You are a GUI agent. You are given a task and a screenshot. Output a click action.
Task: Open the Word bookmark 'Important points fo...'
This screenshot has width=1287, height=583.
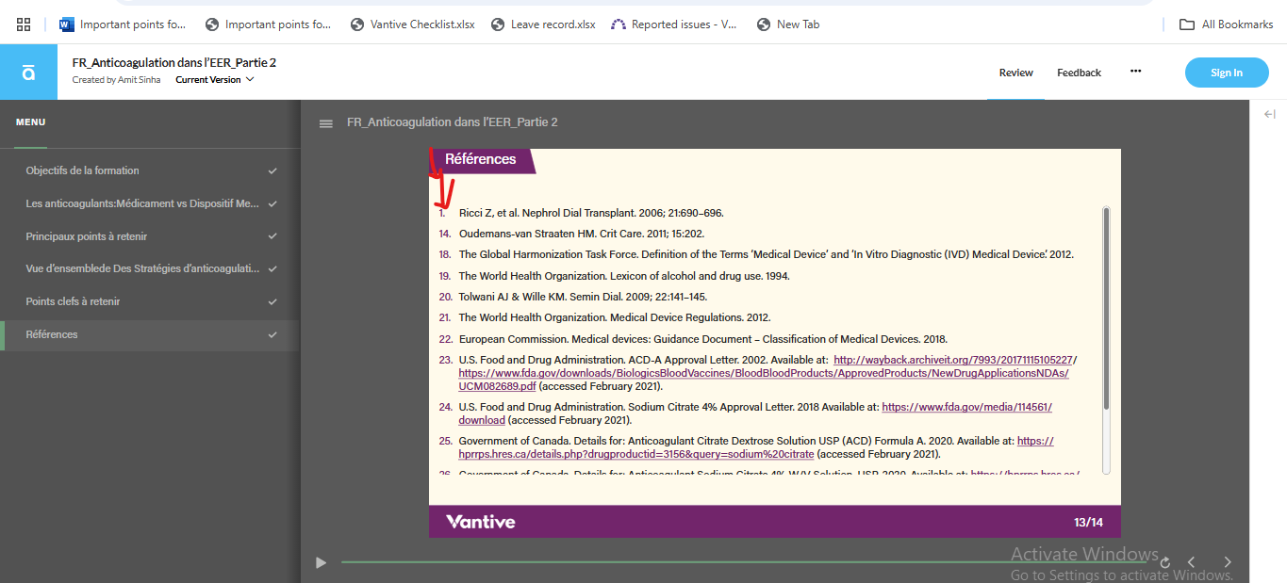[123, 24]
